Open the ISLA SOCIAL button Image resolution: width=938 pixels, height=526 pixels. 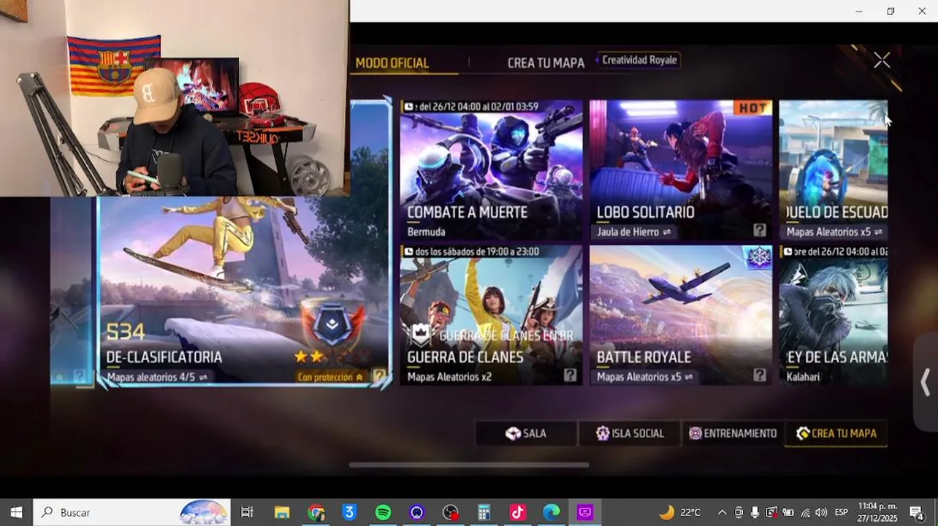pos(630,433)
